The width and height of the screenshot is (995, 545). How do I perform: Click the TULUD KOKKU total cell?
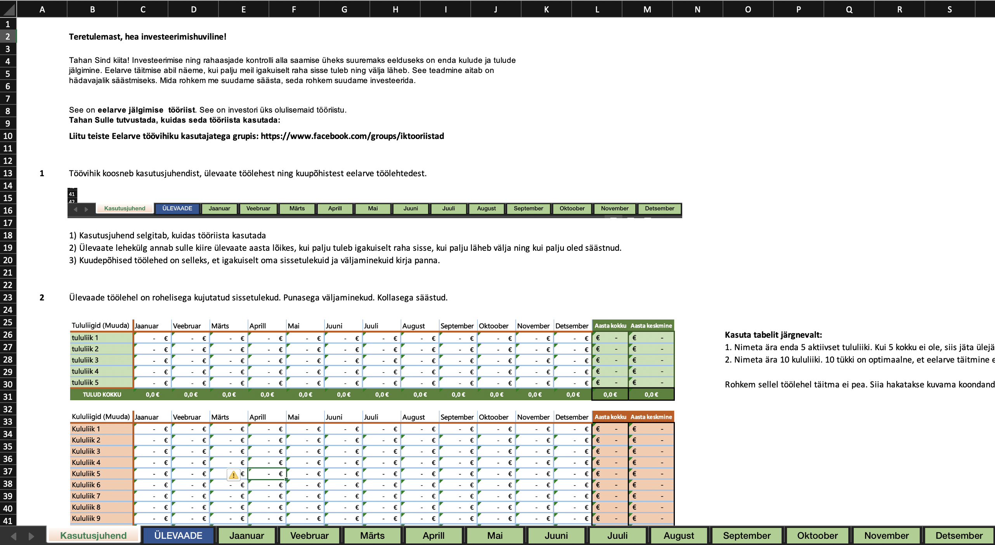102,394
